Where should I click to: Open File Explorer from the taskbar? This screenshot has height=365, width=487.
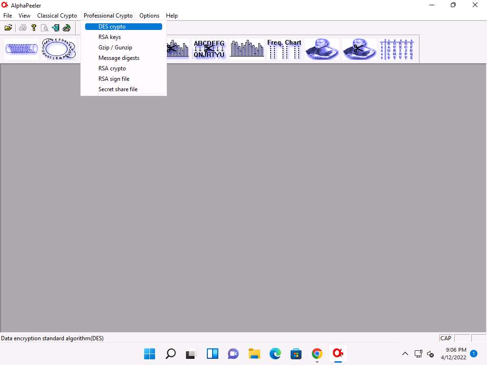254,354
